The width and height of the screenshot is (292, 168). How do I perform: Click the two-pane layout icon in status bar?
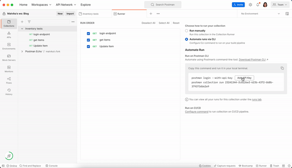click(x=284, y=166)
